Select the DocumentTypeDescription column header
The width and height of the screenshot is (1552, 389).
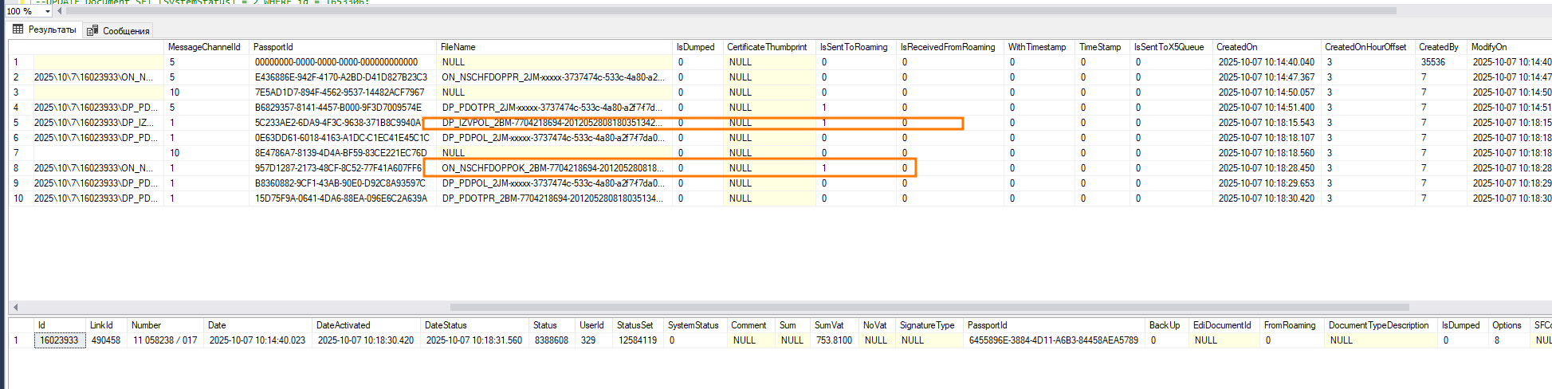(1381, 325)
